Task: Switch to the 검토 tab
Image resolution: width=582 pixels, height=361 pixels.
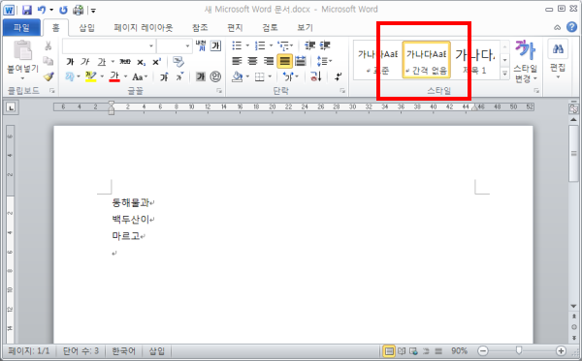Action: 270,28
